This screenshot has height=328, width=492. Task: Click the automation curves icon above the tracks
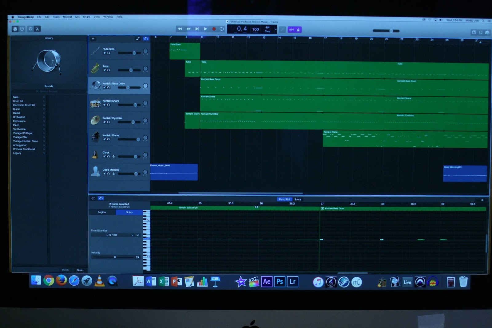(x=138, y=39)
